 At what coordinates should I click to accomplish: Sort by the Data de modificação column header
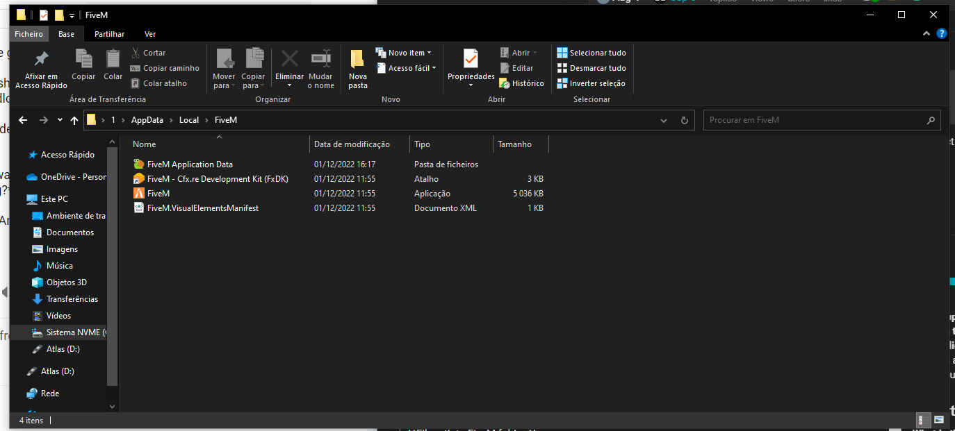(352, 144)
